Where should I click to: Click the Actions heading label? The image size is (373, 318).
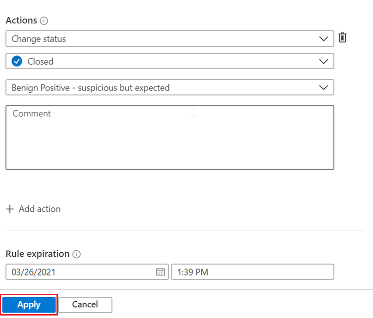click(x=21, y=20)
